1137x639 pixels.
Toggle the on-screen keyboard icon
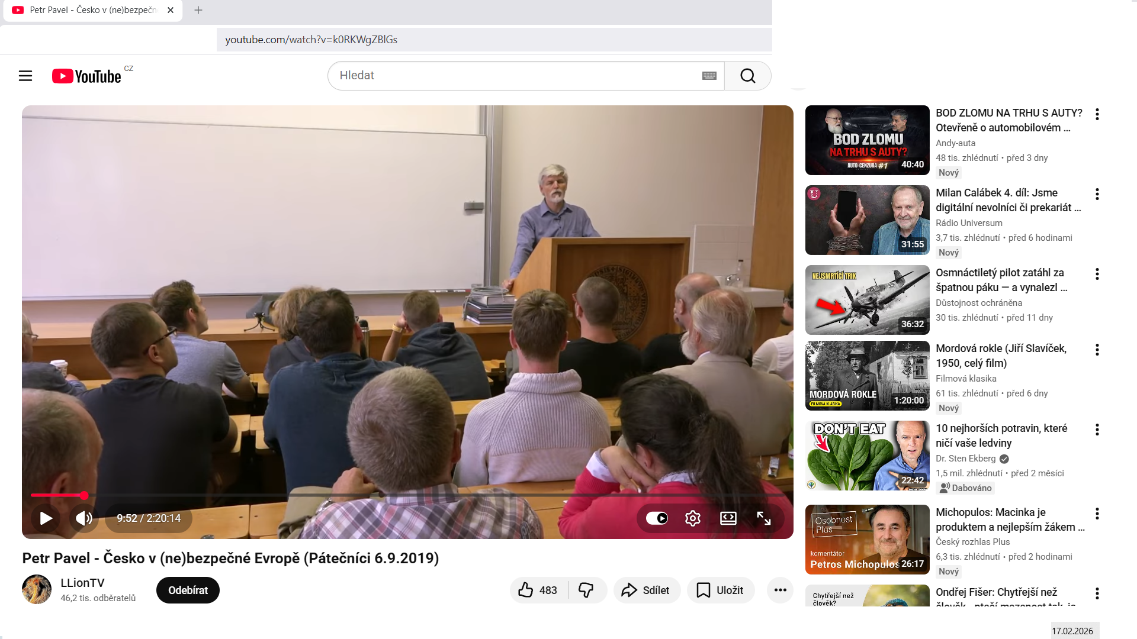pyautogui.click(x=709, y=76)
